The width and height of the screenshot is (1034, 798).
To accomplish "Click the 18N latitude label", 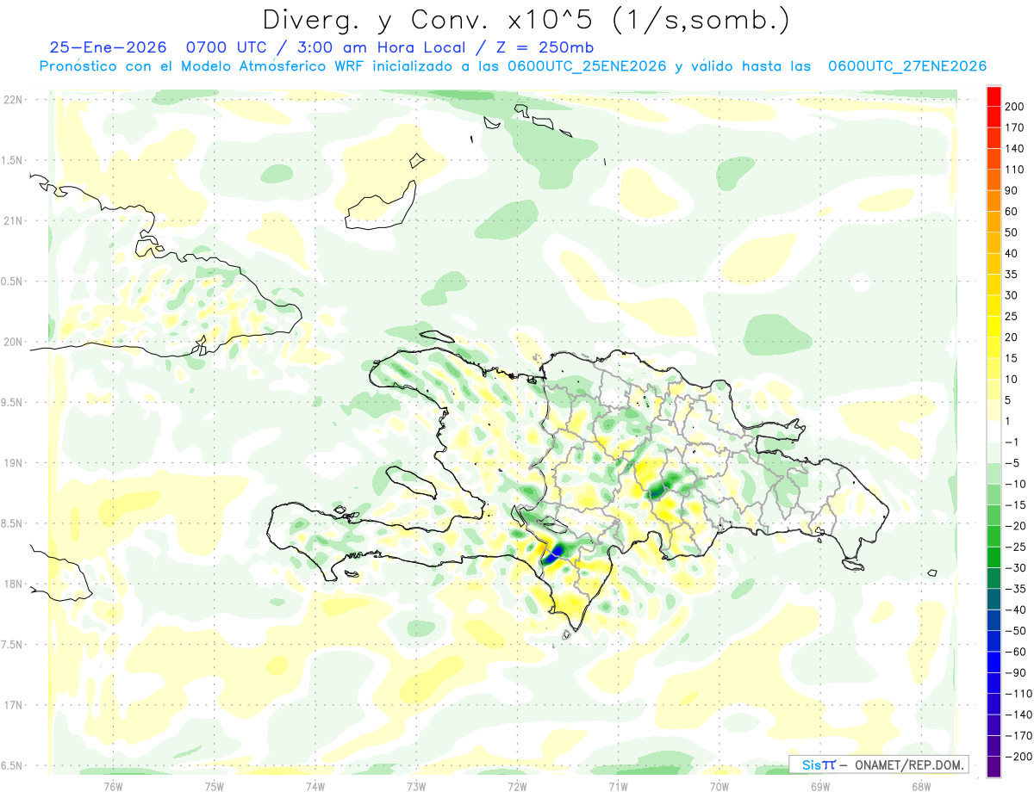I will click(x=12, y=584).
